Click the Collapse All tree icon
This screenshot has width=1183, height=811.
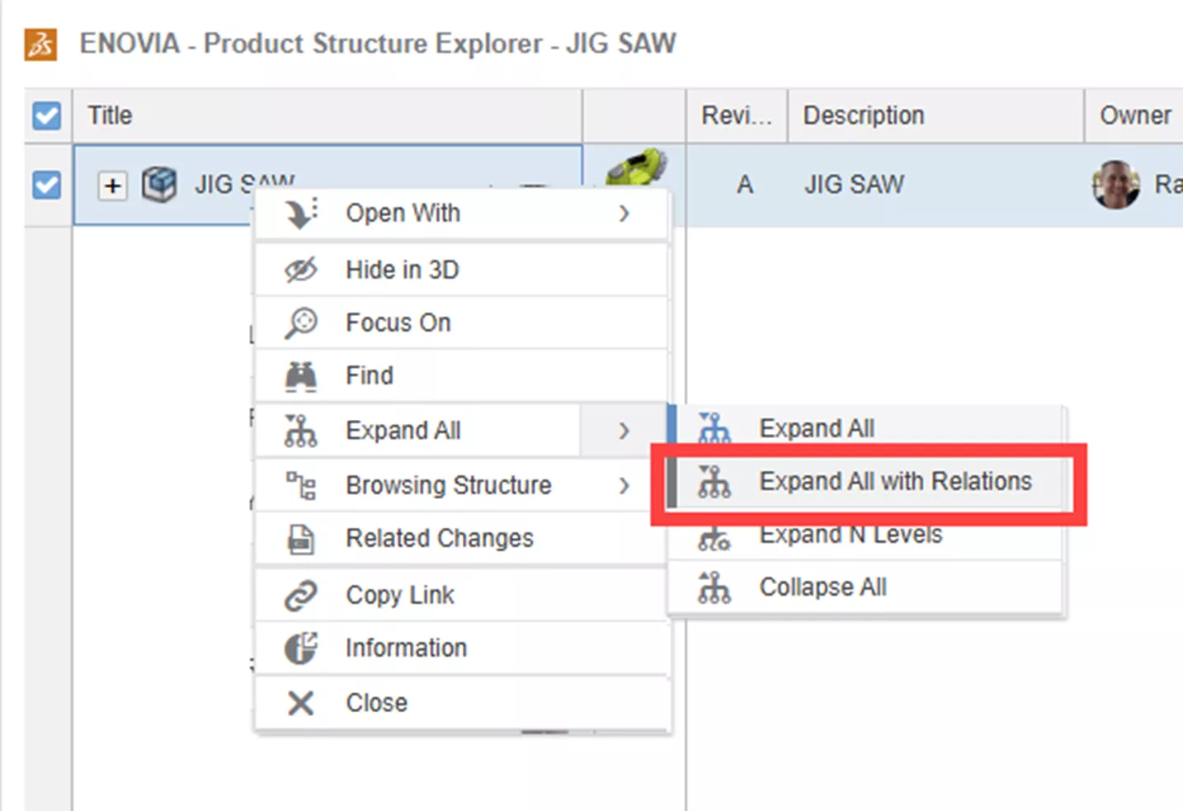click(x=714, y=587)
